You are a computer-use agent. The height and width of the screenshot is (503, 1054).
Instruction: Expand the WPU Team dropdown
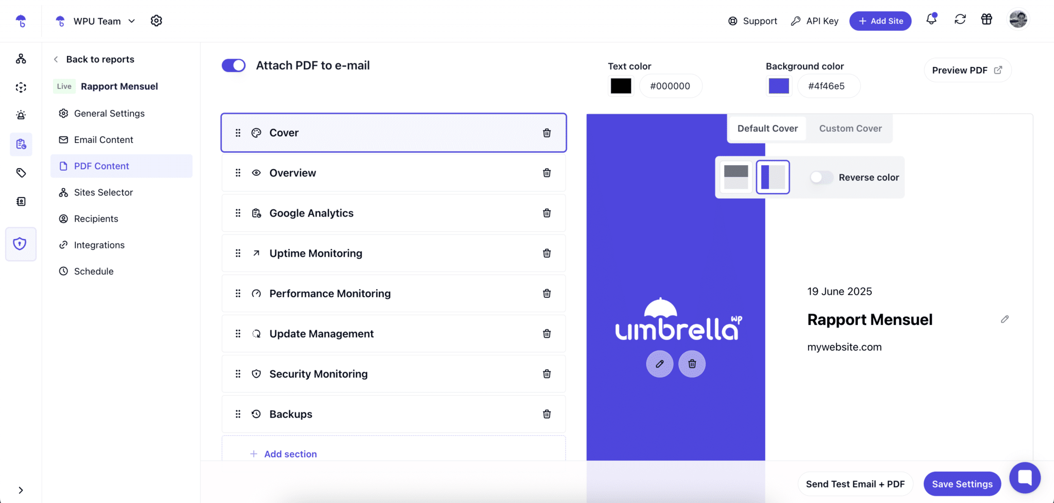tap(132, 21)
